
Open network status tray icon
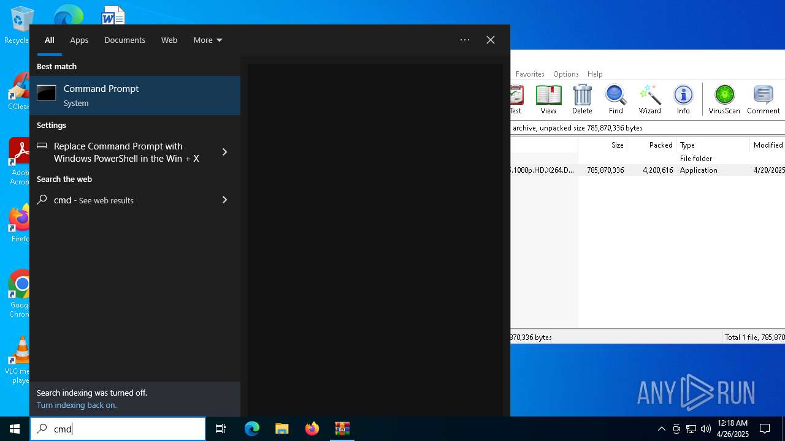coord(691,429)
